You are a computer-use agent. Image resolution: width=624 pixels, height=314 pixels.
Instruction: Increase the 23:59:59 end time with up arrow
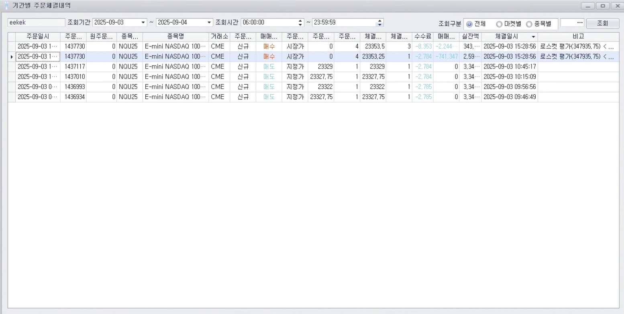pyautogui.click(x=380, y=20)
